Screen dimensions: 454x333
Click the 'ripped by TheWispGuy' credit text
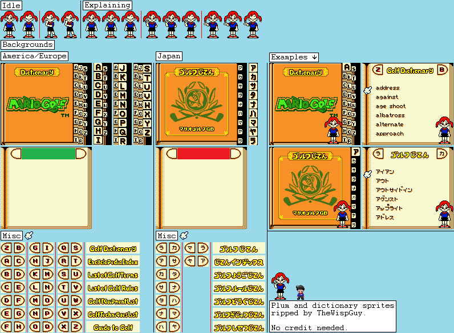click(318, 313)
